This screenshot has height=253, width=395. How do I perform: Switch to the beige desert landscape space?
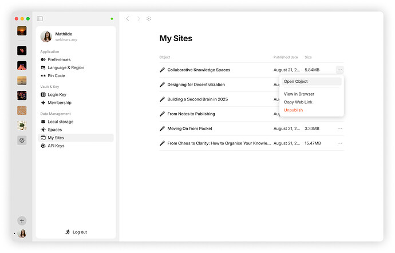(22, 81)
